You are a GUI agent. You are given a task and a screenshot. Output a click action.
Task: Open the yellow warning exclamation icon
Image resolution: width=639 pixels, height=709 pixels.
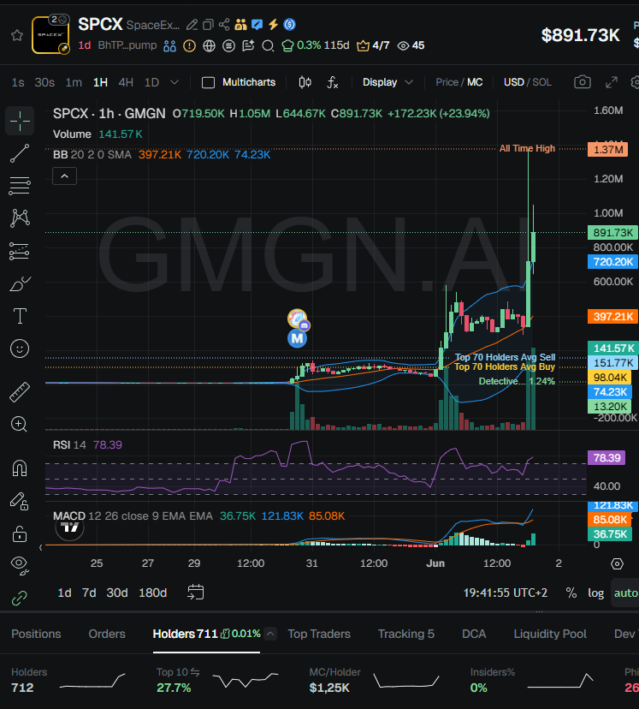point(189,45)
